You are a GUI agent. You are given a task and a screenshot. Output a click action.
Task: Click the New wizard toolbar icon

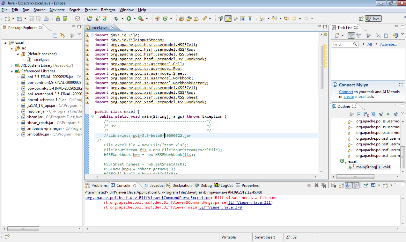pyautogui.click(x=7, y=18)
